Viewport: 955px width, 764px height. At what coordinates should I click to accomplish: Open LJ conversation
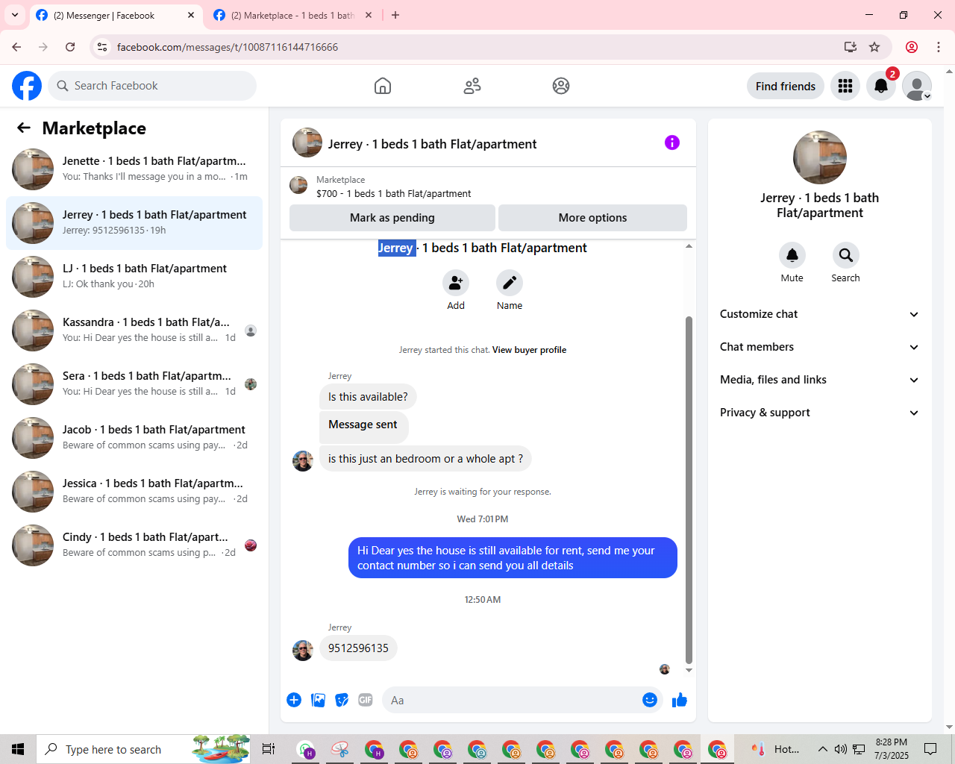[134, 277]
